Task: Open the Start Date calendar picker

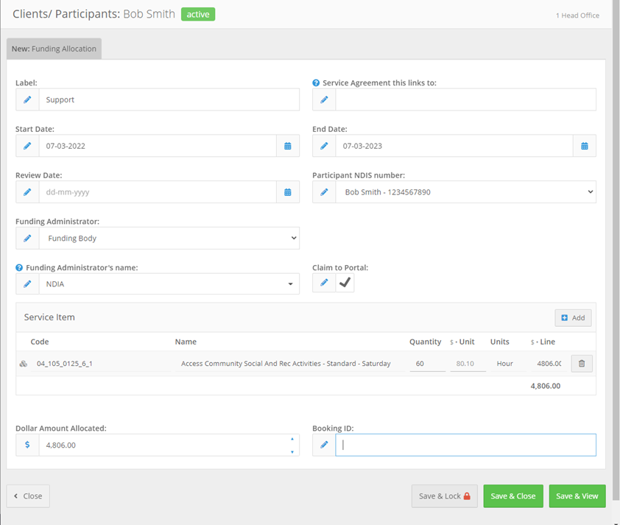Action: [288, 146]
